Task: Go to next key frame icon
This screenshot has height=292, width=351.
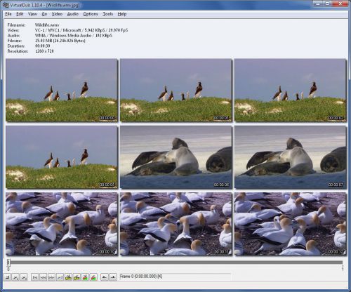Action: (x=77, y=277)
